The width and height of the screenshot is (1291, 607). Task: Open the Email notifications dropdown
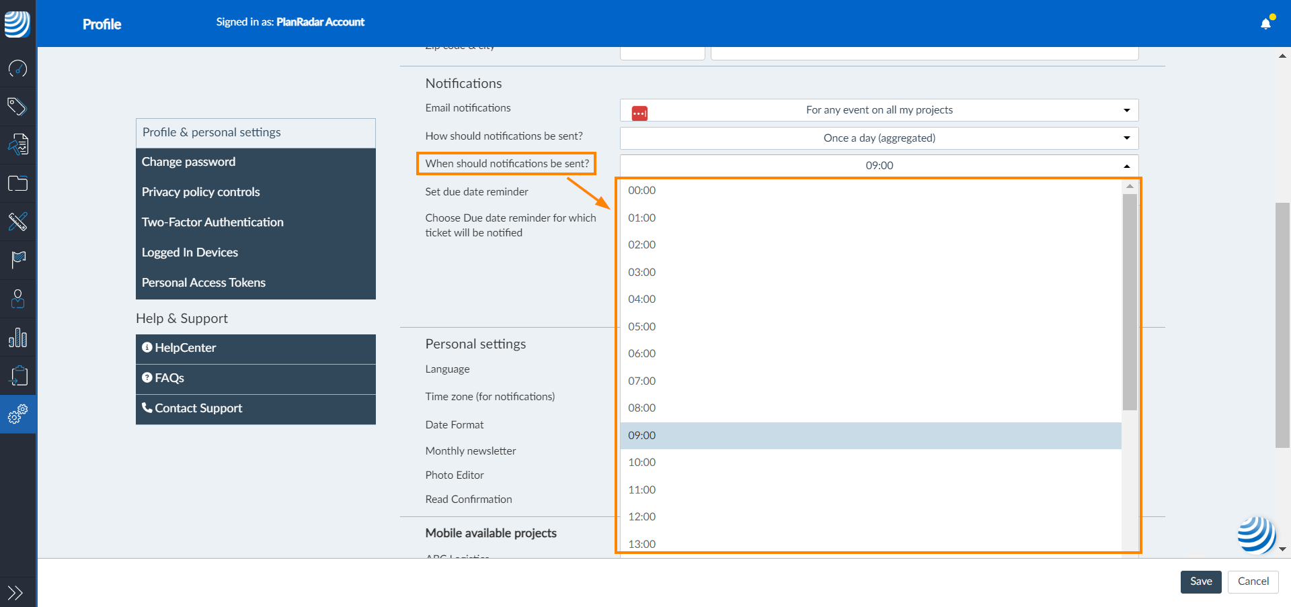(x=879, y=110)
